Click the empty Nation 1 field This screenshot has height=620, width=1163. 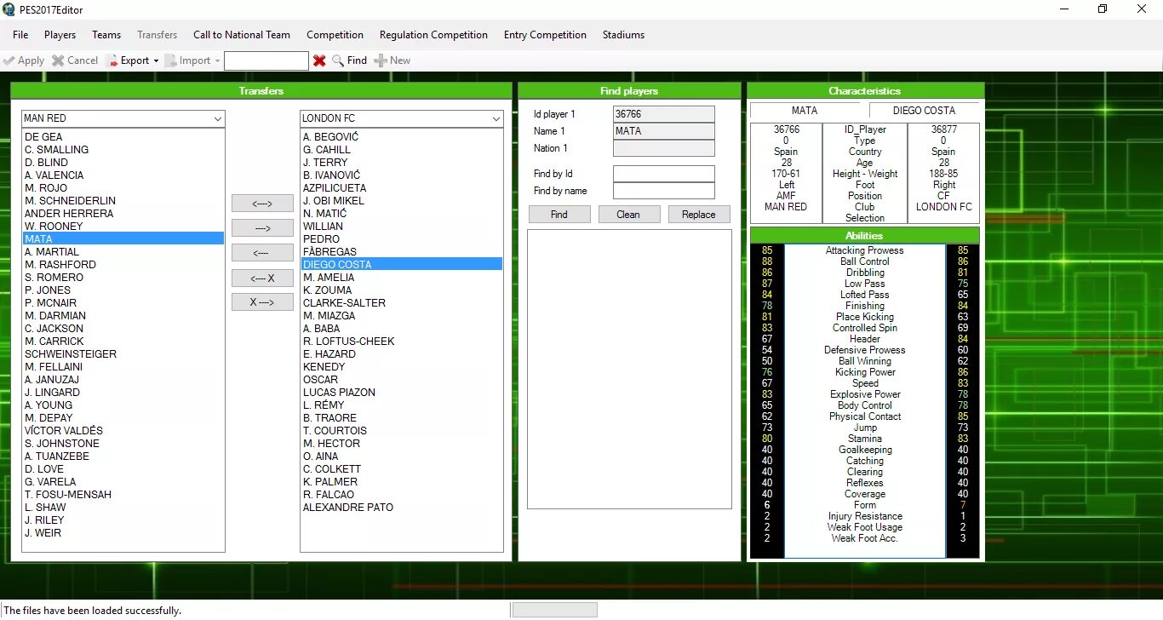click(x=664, y=148)
